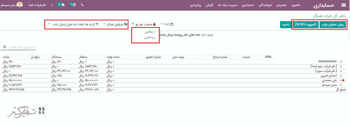Click the phone call icon
This screenshot has width=350, height=125.
pyautogui.click(x=82, y=5)
